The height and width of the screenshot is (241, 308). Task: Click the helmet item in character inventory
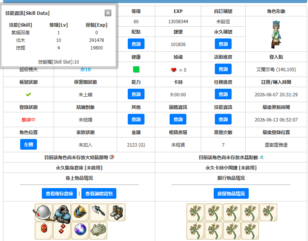tap(43, 212)
